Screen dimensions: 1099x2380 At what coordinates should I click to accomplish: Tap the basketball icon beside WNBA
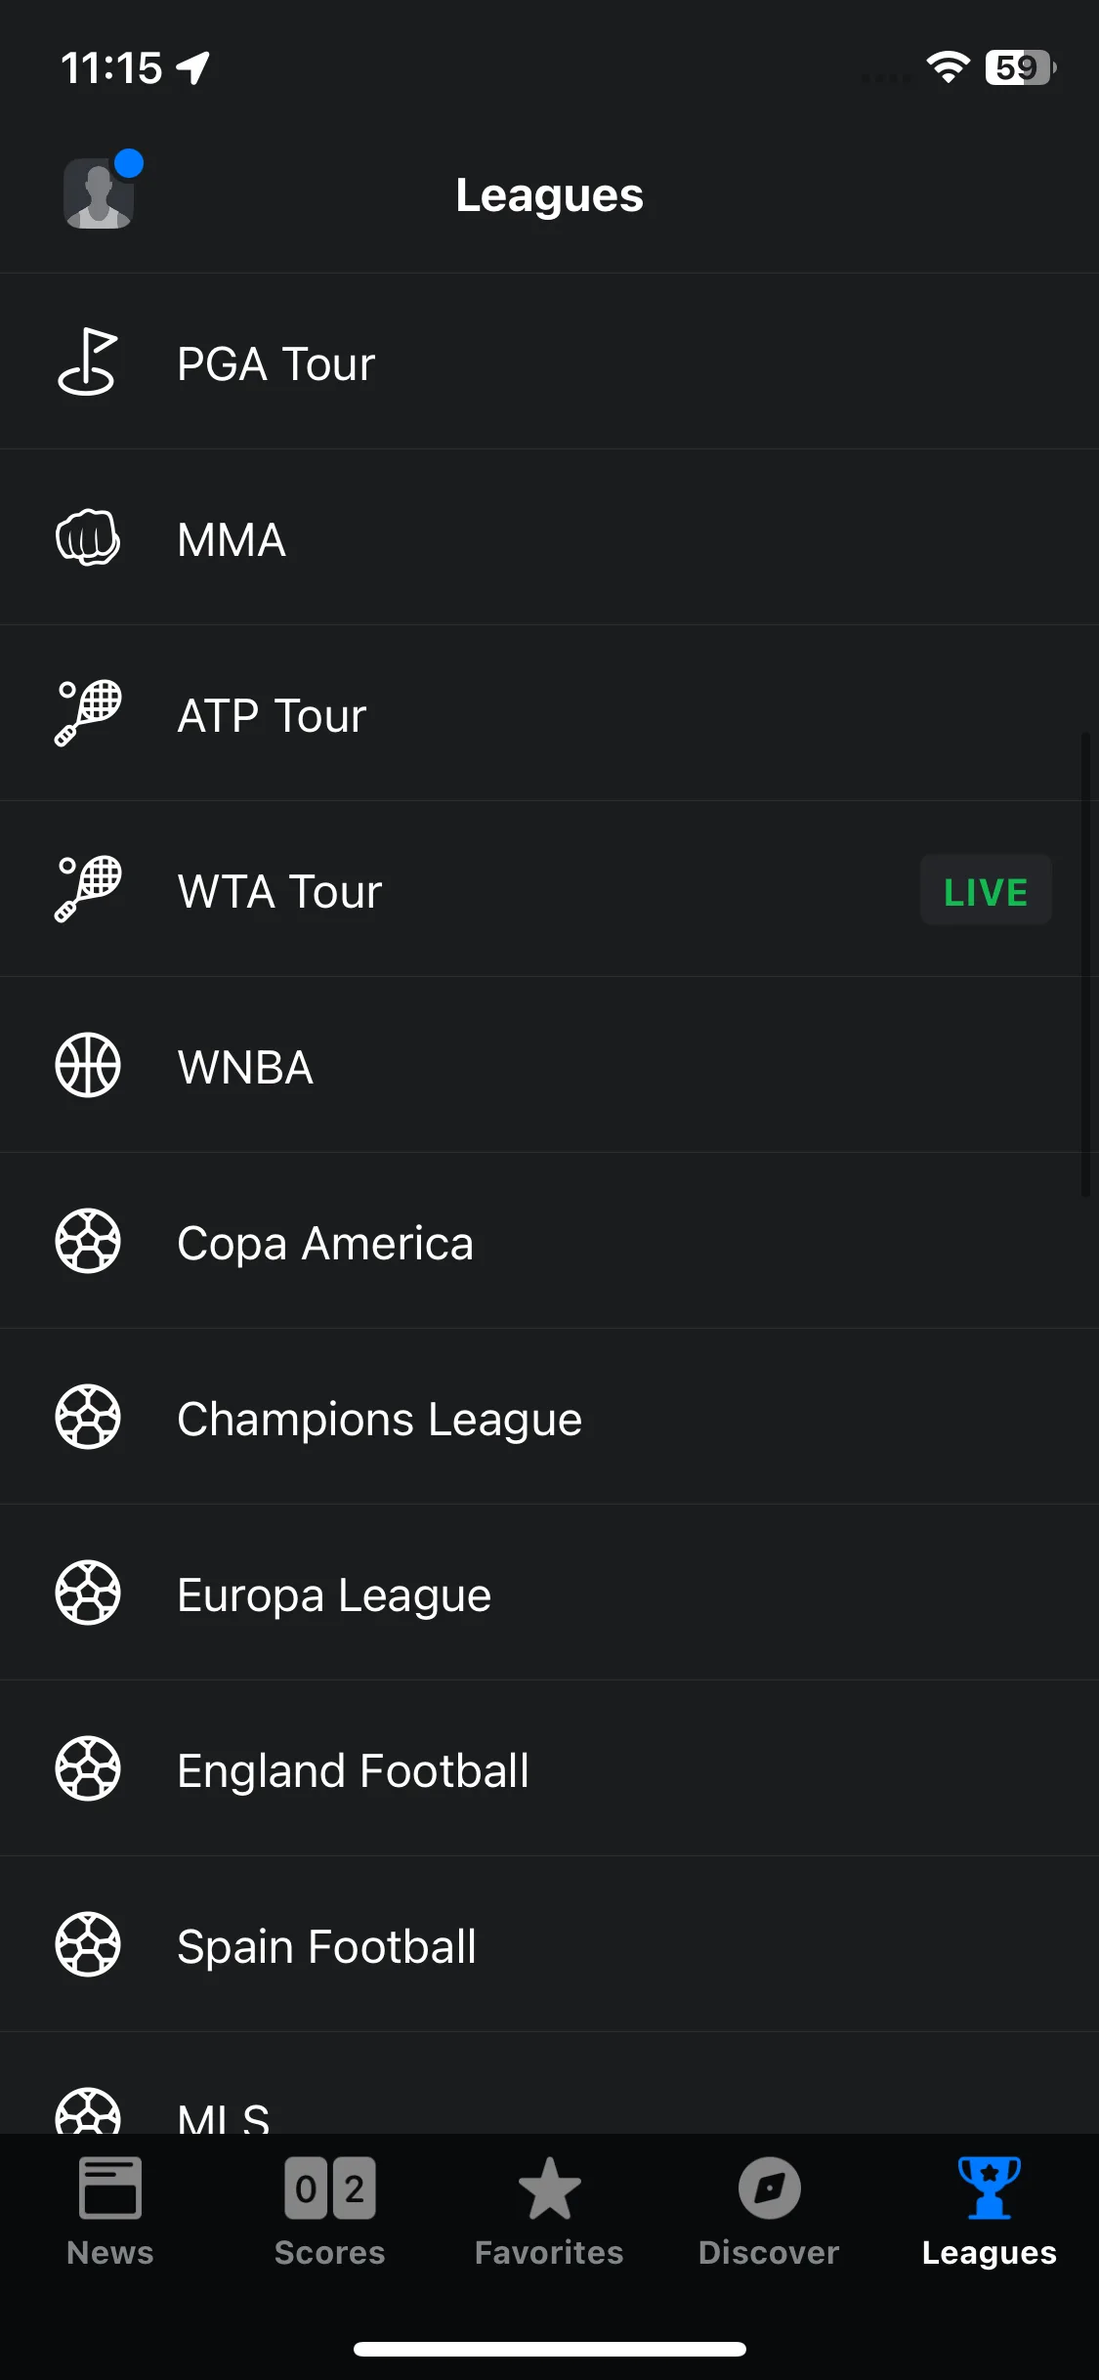pyautogui.click(x=88, y=1065)
